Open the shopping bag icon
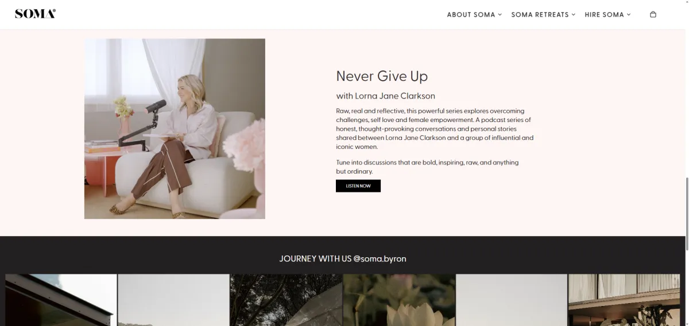Image resolution: width=689 pixels, height=326 pixels. pyautogui.click(x=653, y=14)
